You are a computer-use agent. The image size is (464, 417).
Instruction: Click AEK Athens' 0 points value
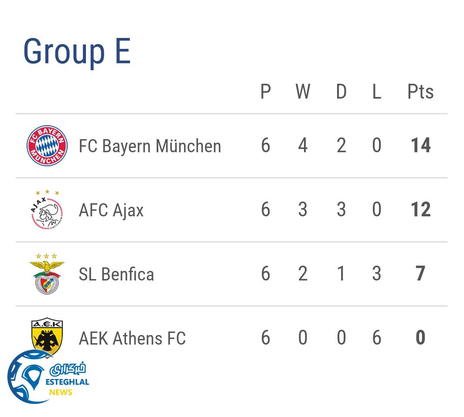click(420, 338)
